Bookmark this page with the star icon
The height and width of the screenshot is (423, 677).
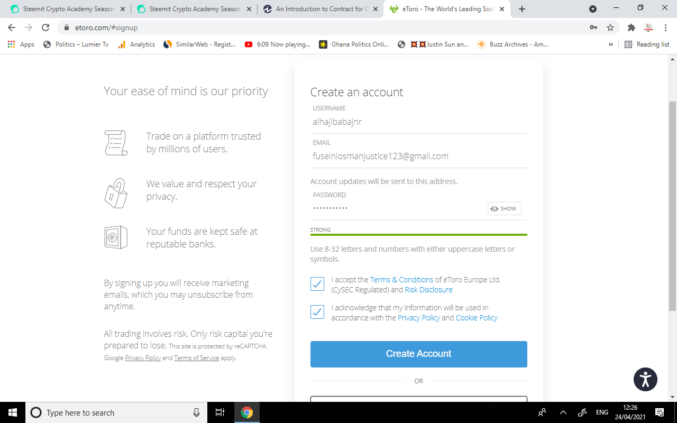[610, 27]
